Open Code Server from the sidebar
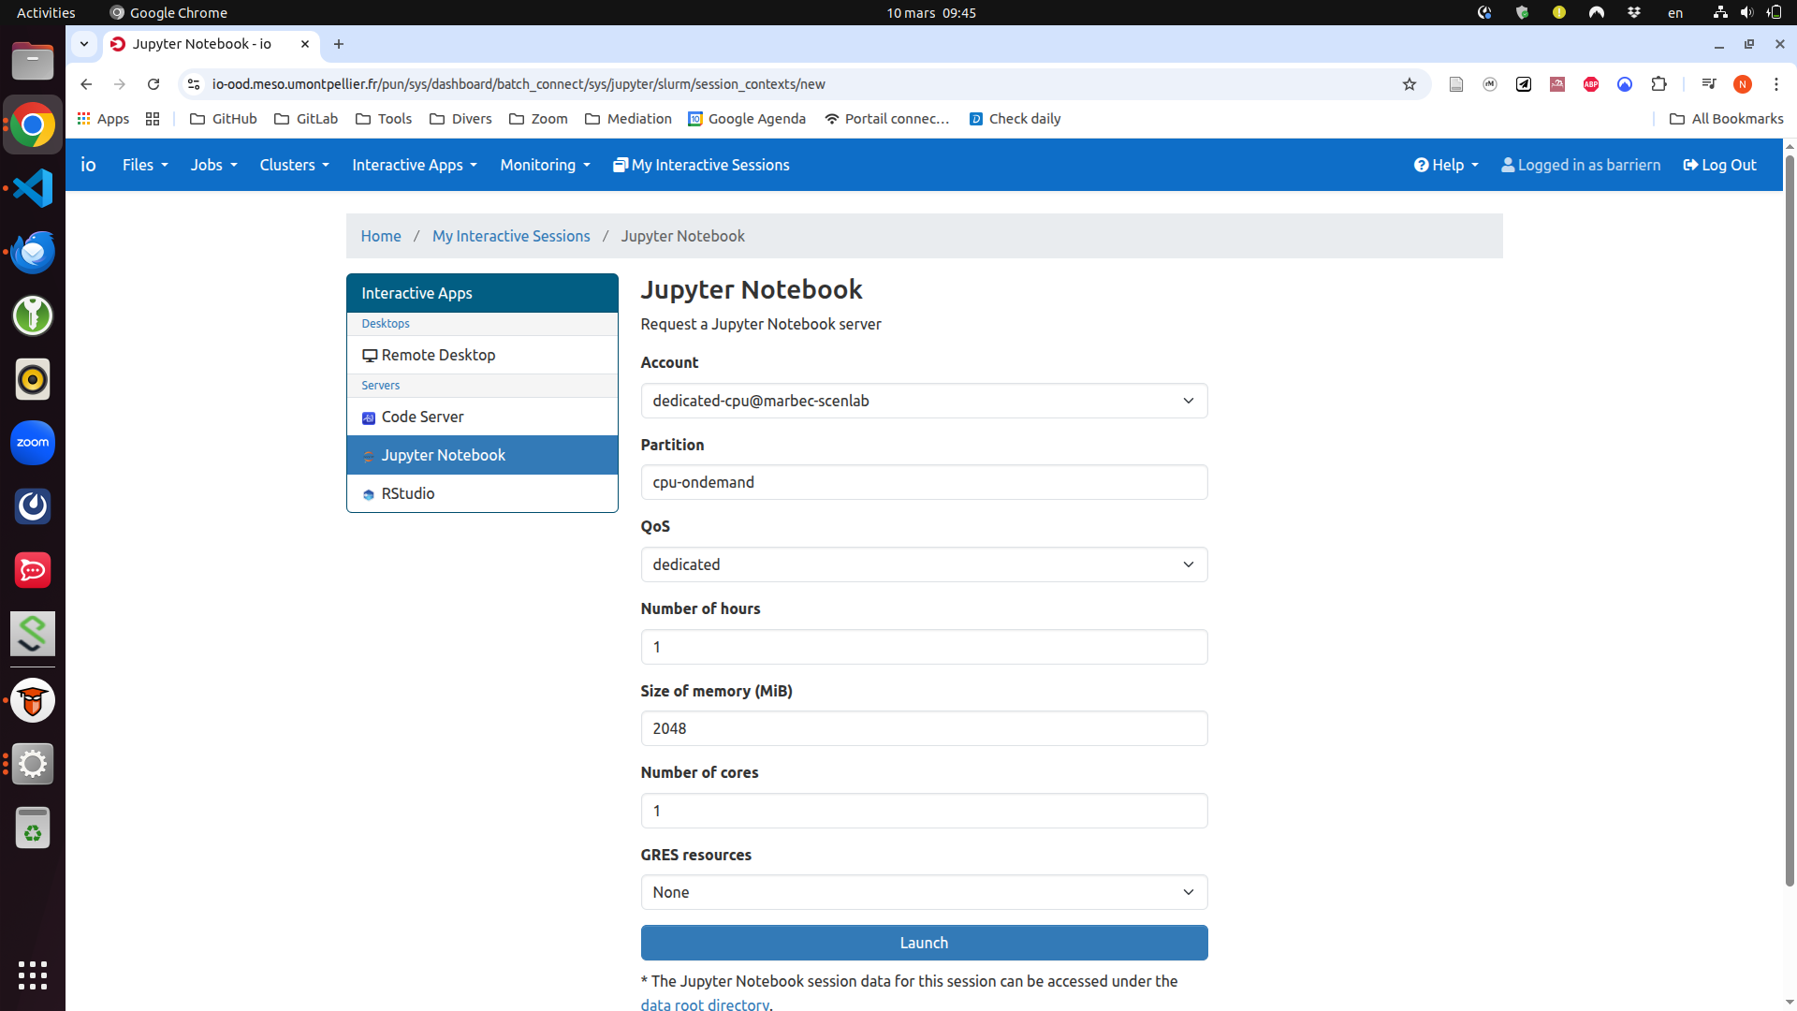Screen dimensions: 1797x1011 [x=422, y=417]
